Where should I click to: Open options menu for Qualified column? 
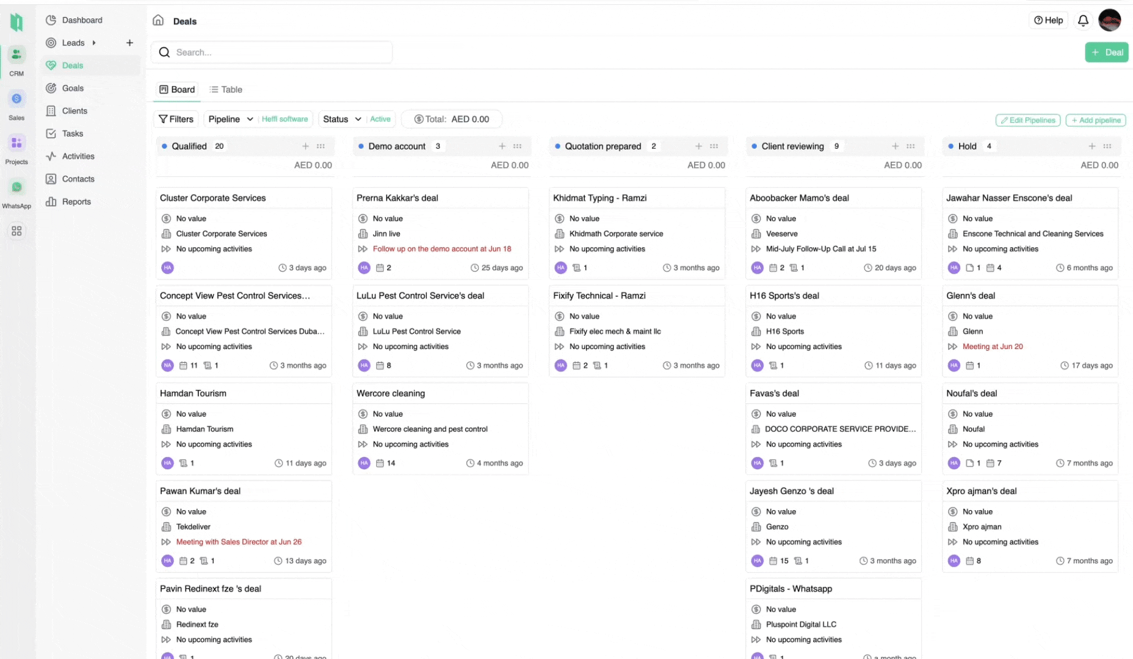(x=320, y=146)
